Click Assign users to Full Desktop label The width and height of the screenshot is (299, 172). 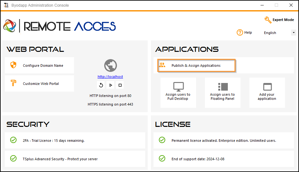(178, 97)
